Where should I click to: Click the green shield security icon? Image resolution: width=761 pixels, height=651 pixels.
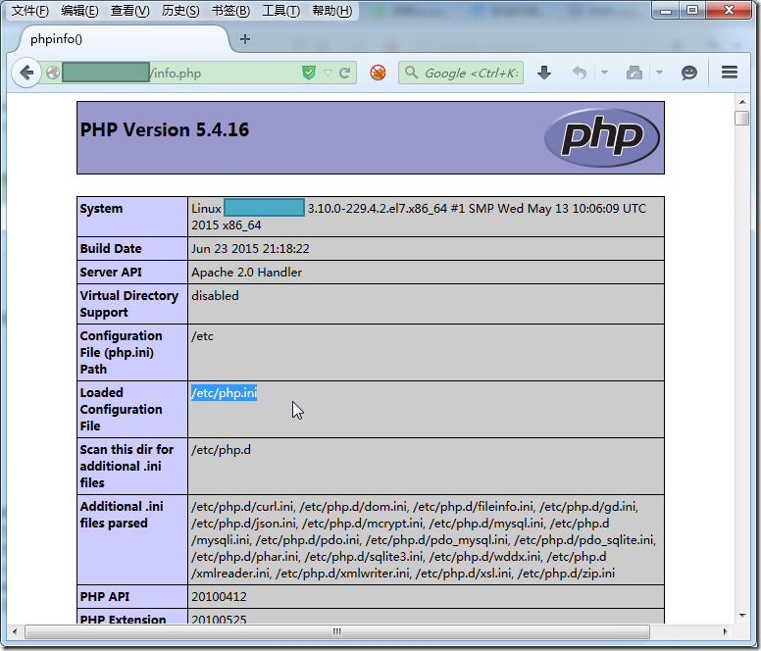click(309, 73)
